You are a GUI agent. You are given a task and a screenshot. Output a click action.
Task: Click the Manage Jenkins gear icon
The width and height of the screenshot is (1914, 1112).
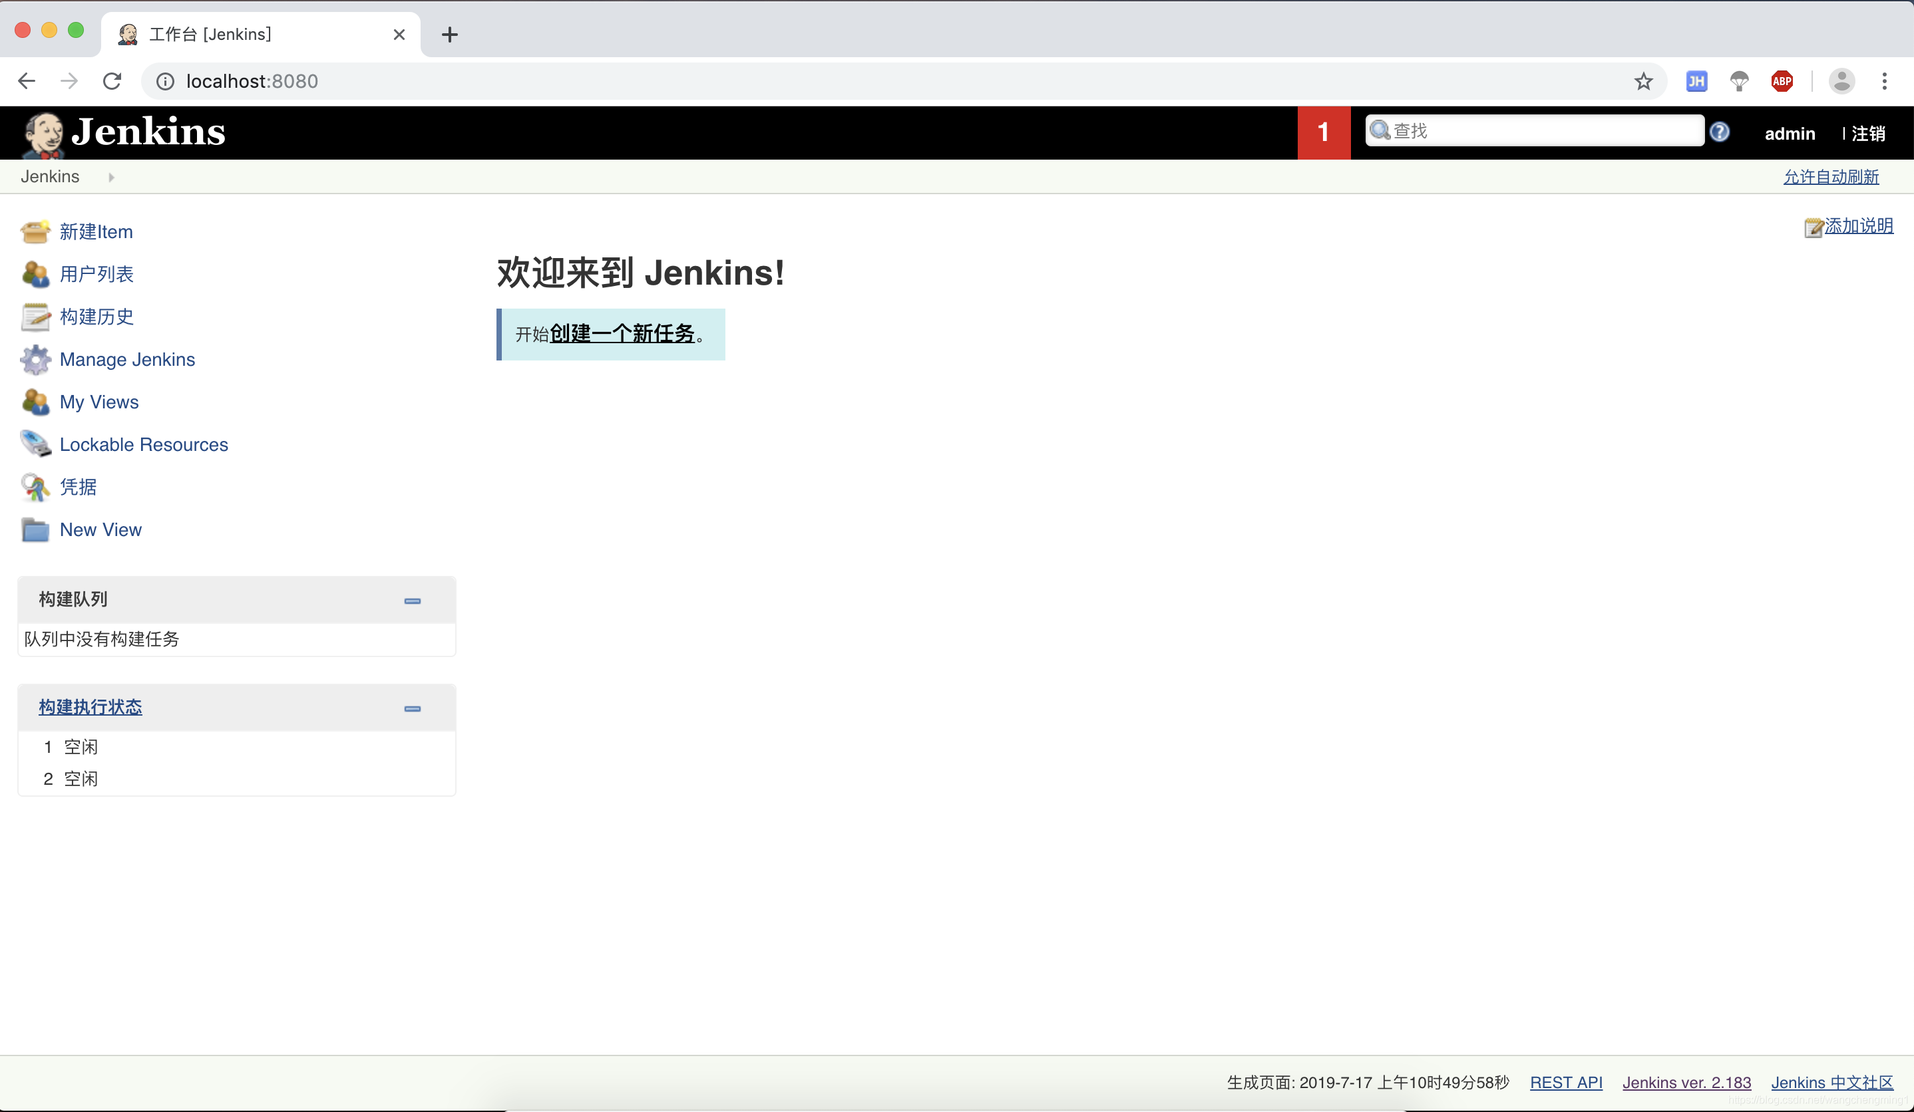pos(35,359)
